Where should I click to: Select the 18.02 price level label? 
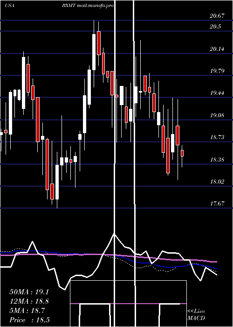coord(217,181)
